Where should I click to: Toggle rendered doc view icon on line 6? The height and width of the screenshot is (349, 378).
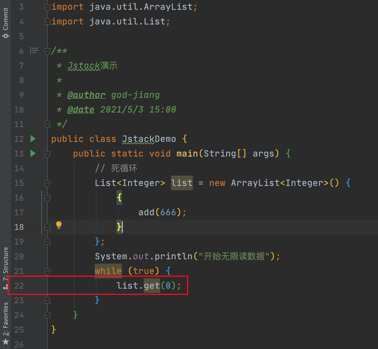point(34,51)
